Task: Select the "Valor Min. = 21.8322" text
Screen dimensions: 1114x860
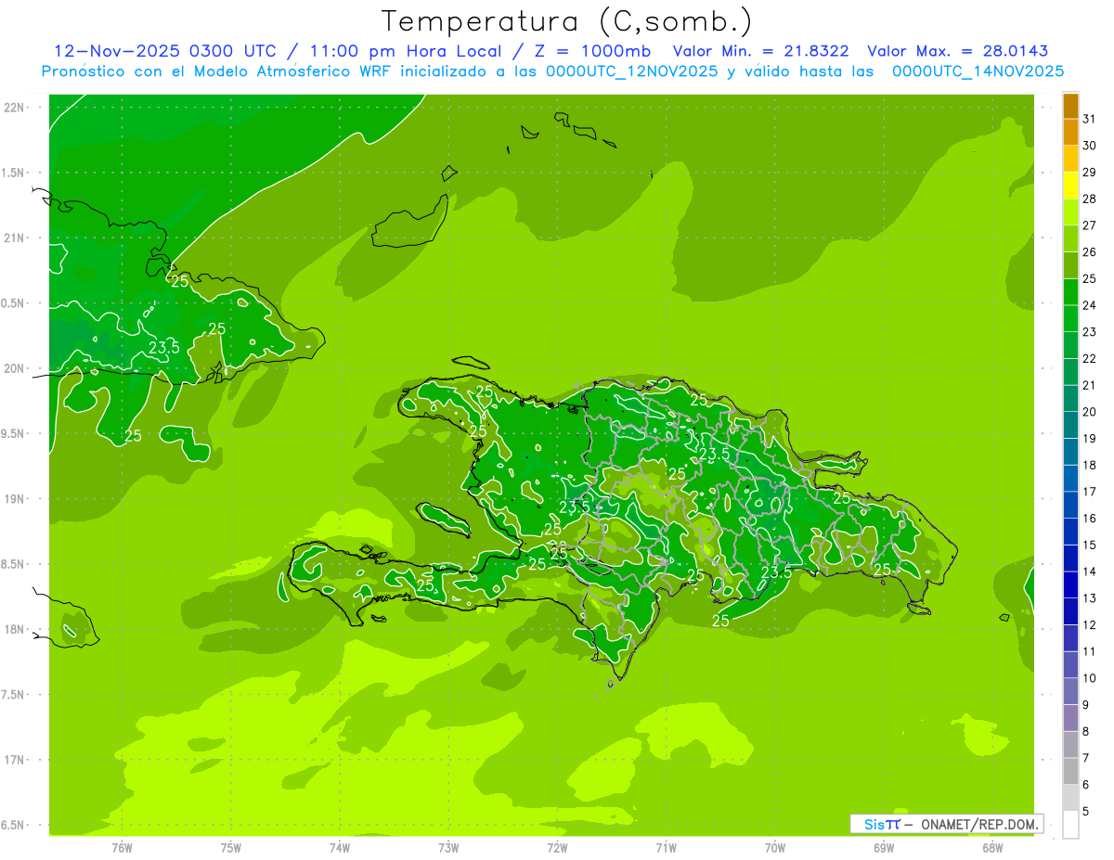Action: coord(760,51)
